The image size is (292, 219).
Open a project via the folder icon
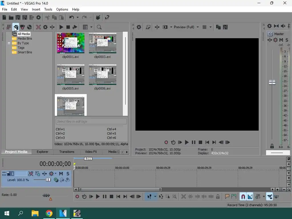[x=11, y=17]
